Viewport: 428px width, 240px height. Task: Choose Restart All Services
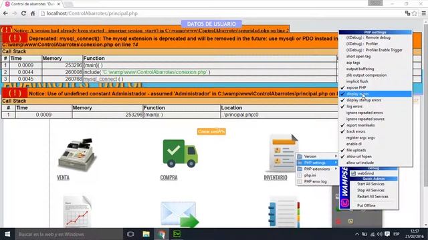pos(373,197)
